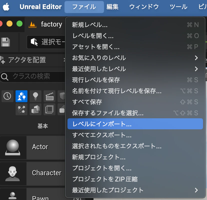The height and width of the screenshot is (200, 207).
Task: Open the 編集 menu
Action: point(112,7)
